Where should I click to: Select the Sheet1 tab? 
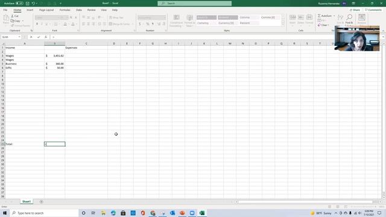point(27,201)
